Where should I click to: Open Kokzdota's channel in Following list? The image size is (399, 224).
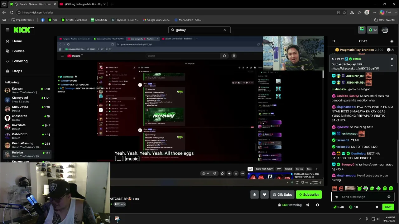coord(27,127)
